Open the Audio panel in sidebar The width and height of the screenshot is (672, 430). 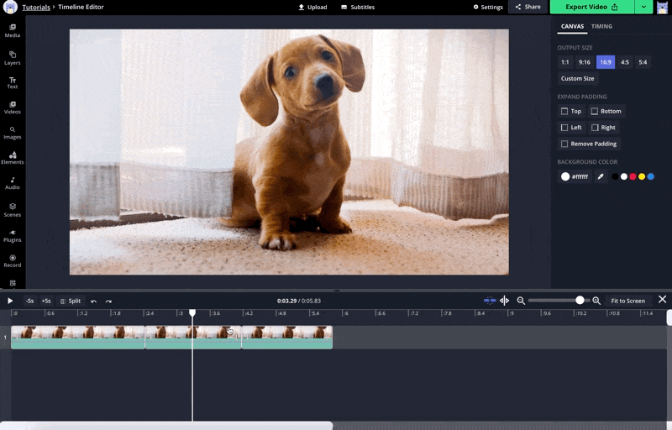click(x=13, y=182)
